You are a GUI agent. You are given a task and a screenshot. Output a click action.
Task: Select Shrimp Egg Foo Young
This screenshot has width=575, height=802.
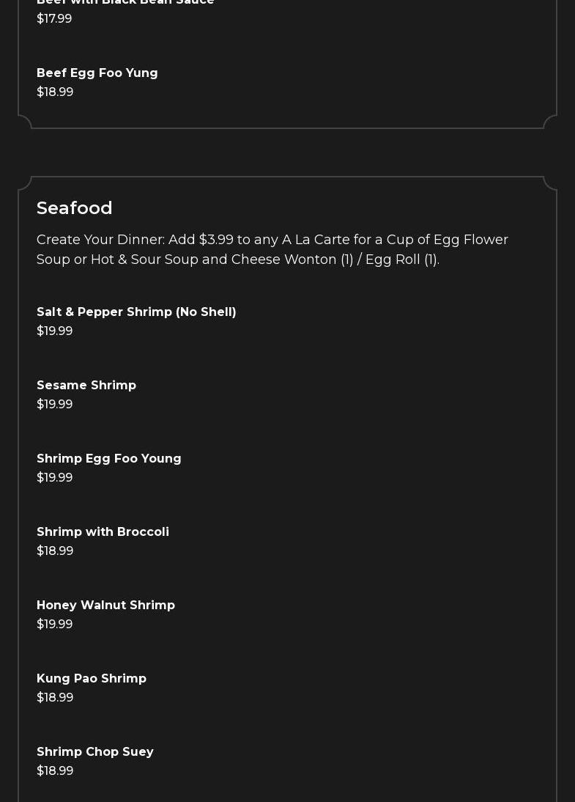coord(109,458)
